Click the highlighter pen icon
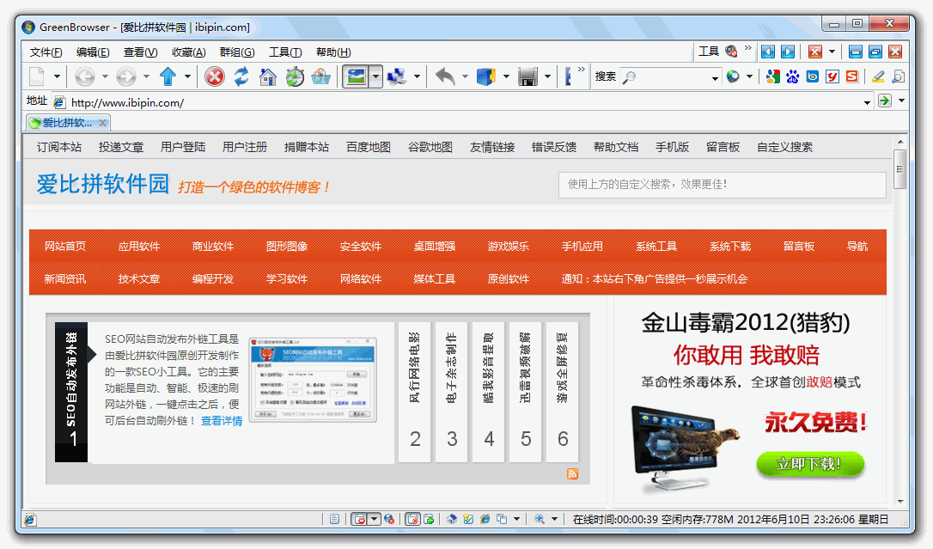The width and height of the screenshot is (933, 549). point(878,76)
